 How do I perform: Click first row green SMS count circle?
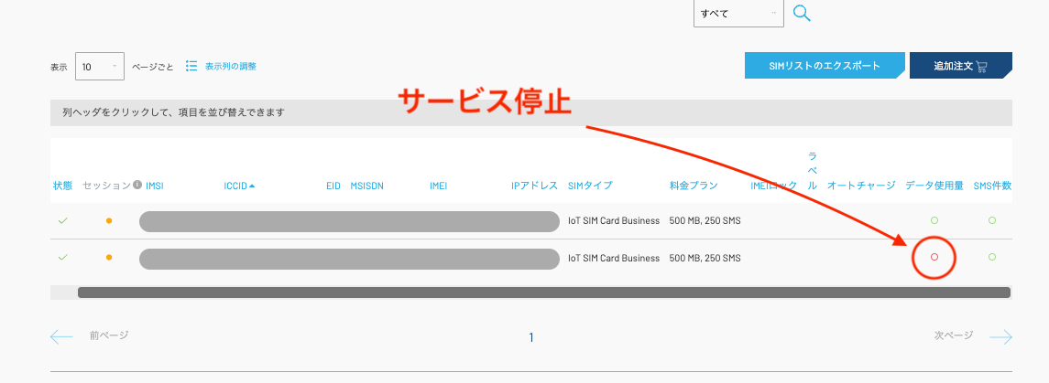(x=992, y=220)
